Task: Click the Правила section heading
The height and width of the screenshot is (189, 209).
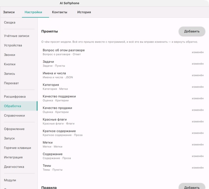Action: (49, 188)
